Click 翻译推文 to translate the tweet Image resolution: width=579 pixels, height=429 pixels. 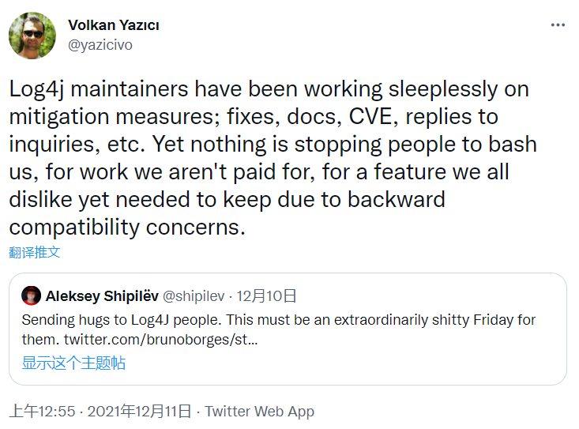coord(35,253)
